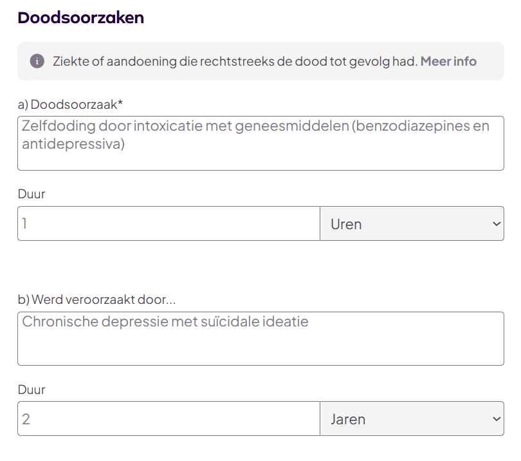The image size is (521, 461).
Task: Click the info circle icon in notice
Action: coord(37,61)
